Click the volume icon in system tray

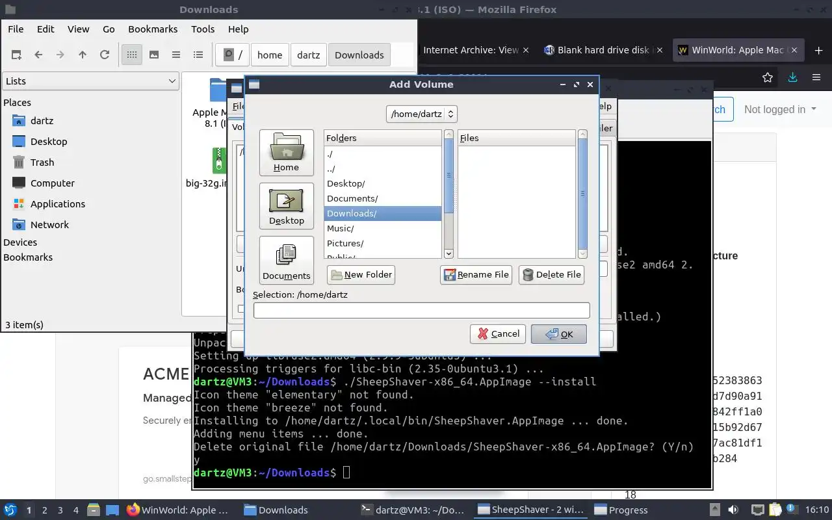(733, 510)
